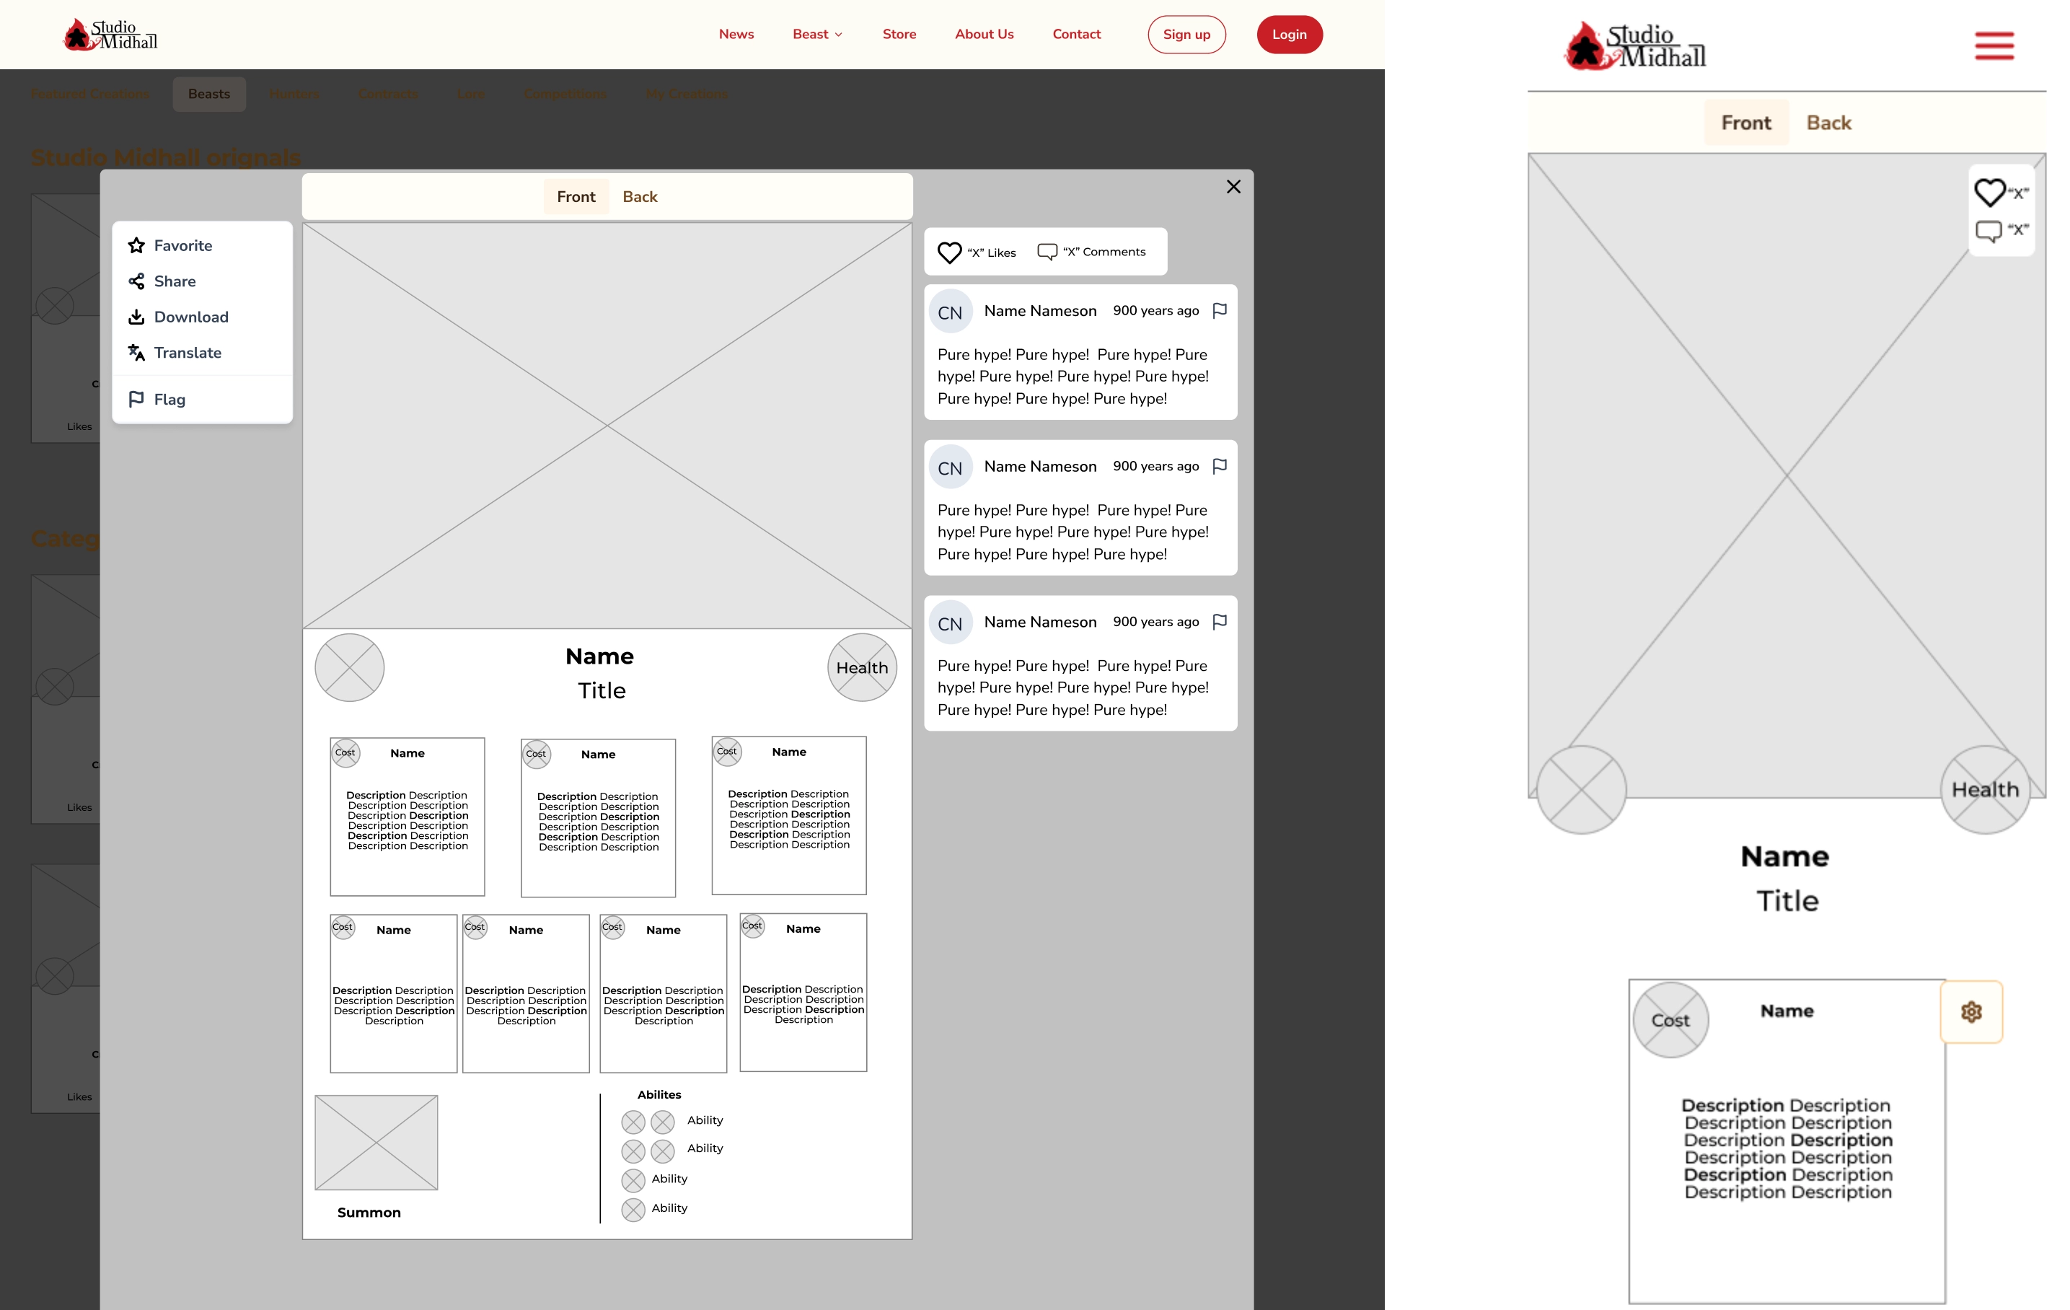Image resolution: width=2070 pixels, height=1310 pixels.
Task: Expand the Beast navigation dropdown
Action: pos(816,35)
